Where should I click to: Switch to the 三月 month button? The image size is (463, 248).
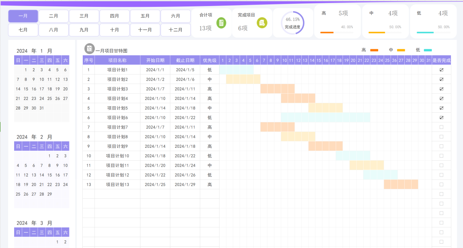click(84, 16)
